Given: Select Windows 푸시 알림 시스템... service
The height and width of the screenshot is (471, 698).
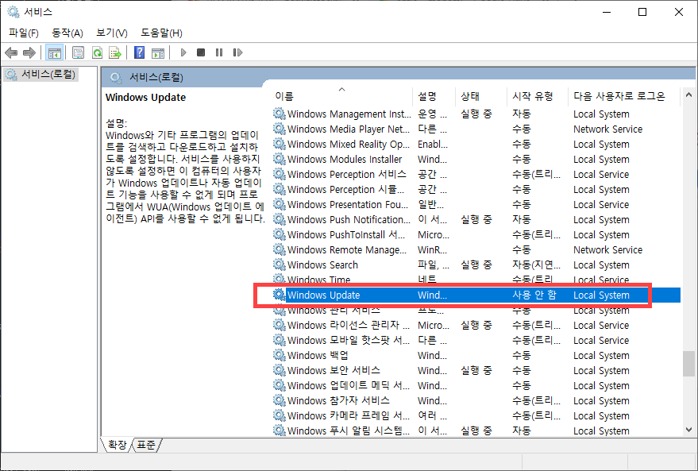Looking at the screenshot, I should (x=476, y=431).
